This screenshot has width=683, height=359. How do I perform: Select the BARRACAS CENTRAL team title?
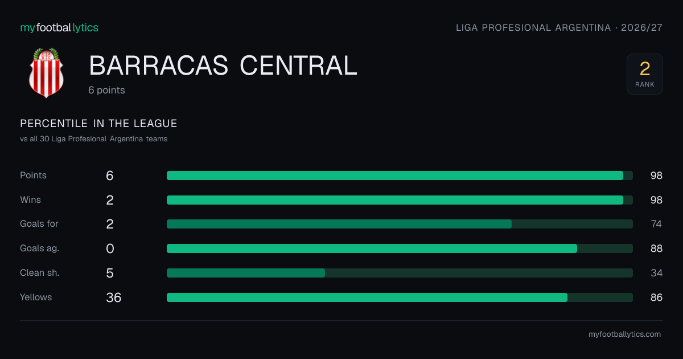coord(223,66)
